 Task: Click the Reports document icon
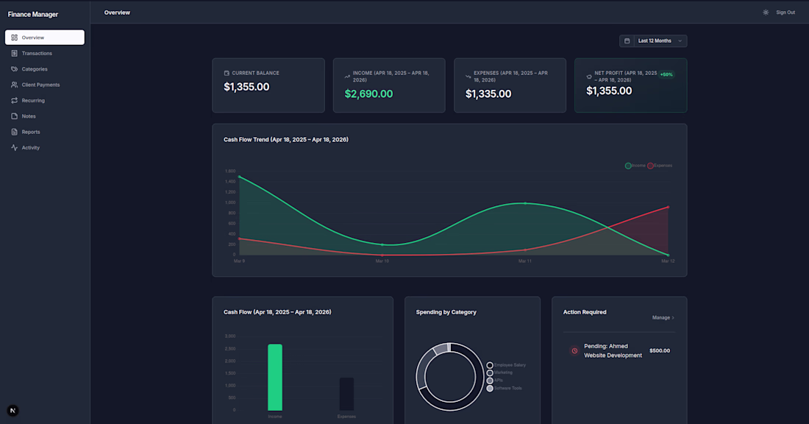(x=15, y=132)
